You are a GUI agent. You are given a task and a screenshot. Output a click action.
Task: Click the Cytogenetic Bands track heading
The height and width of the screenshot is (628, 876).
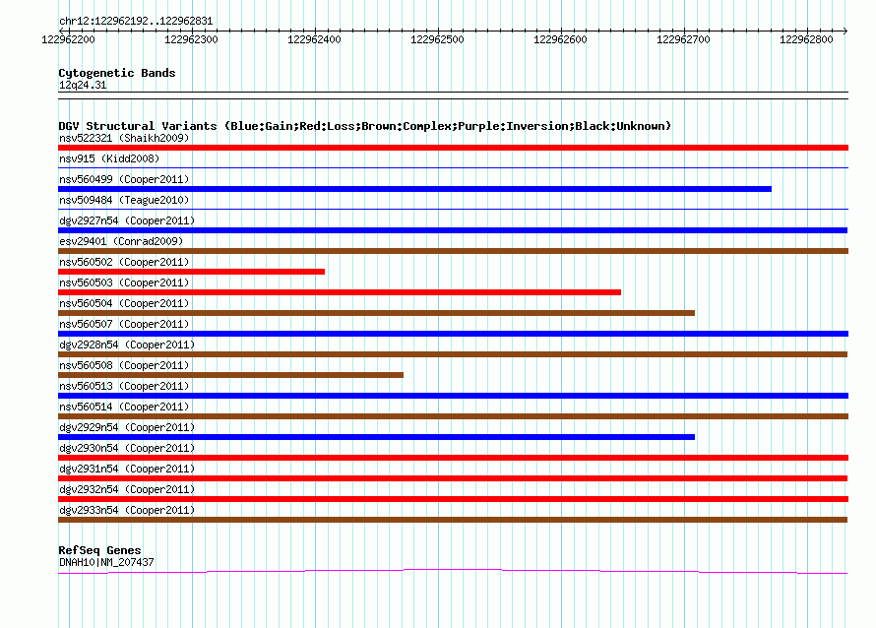click(x=117, y=73)
